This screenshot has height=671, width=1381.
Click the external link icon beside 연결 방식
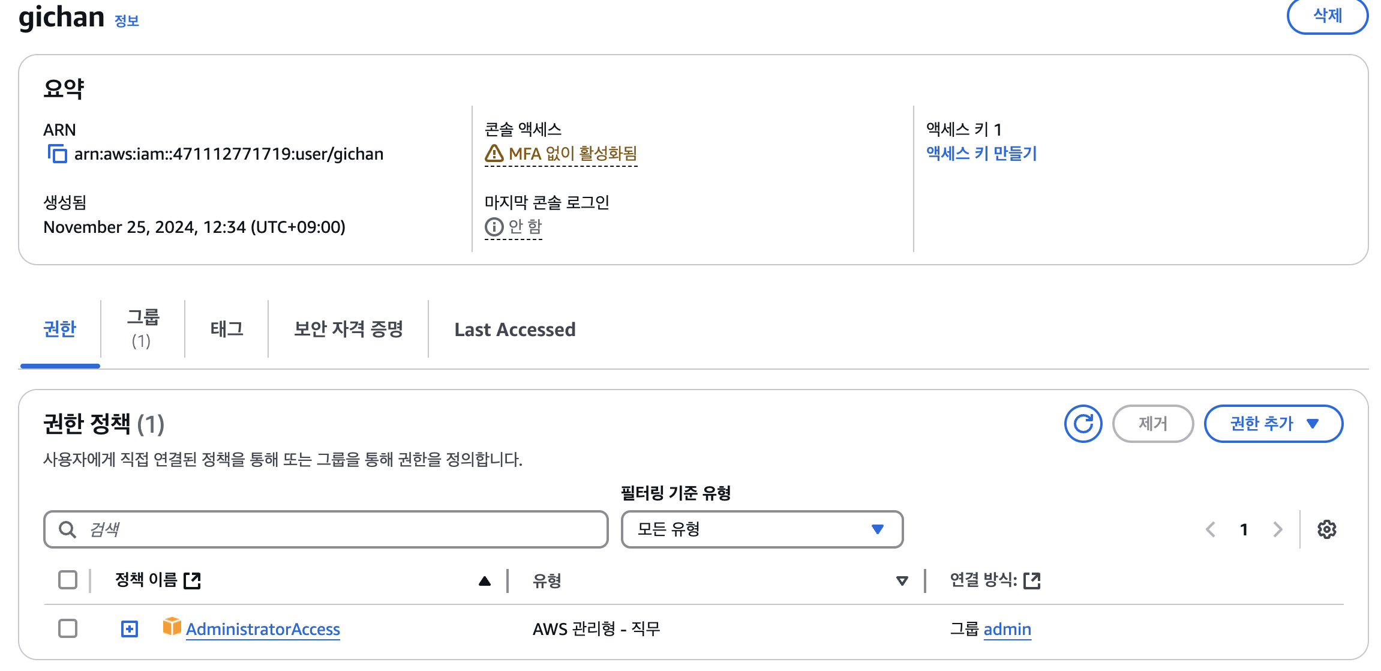click(x=1032, y=580)
